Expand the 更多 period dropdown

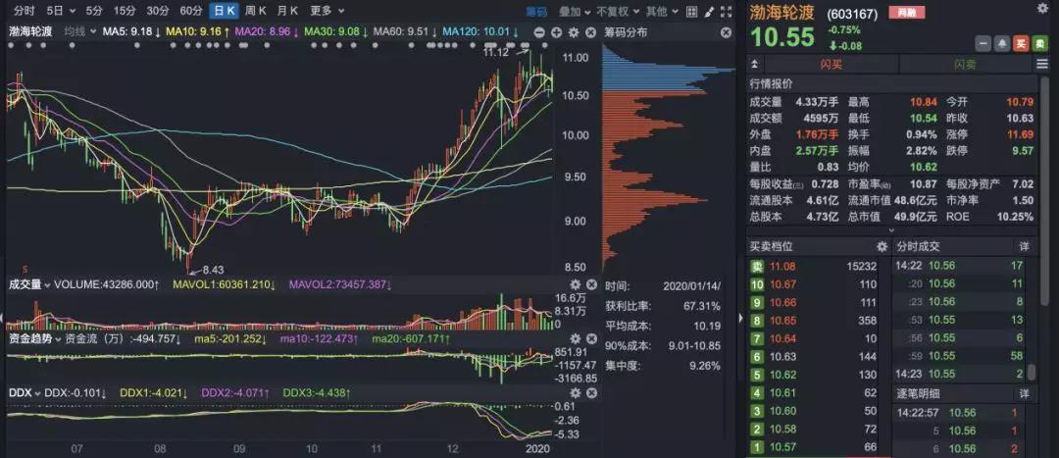coord(325,11)
